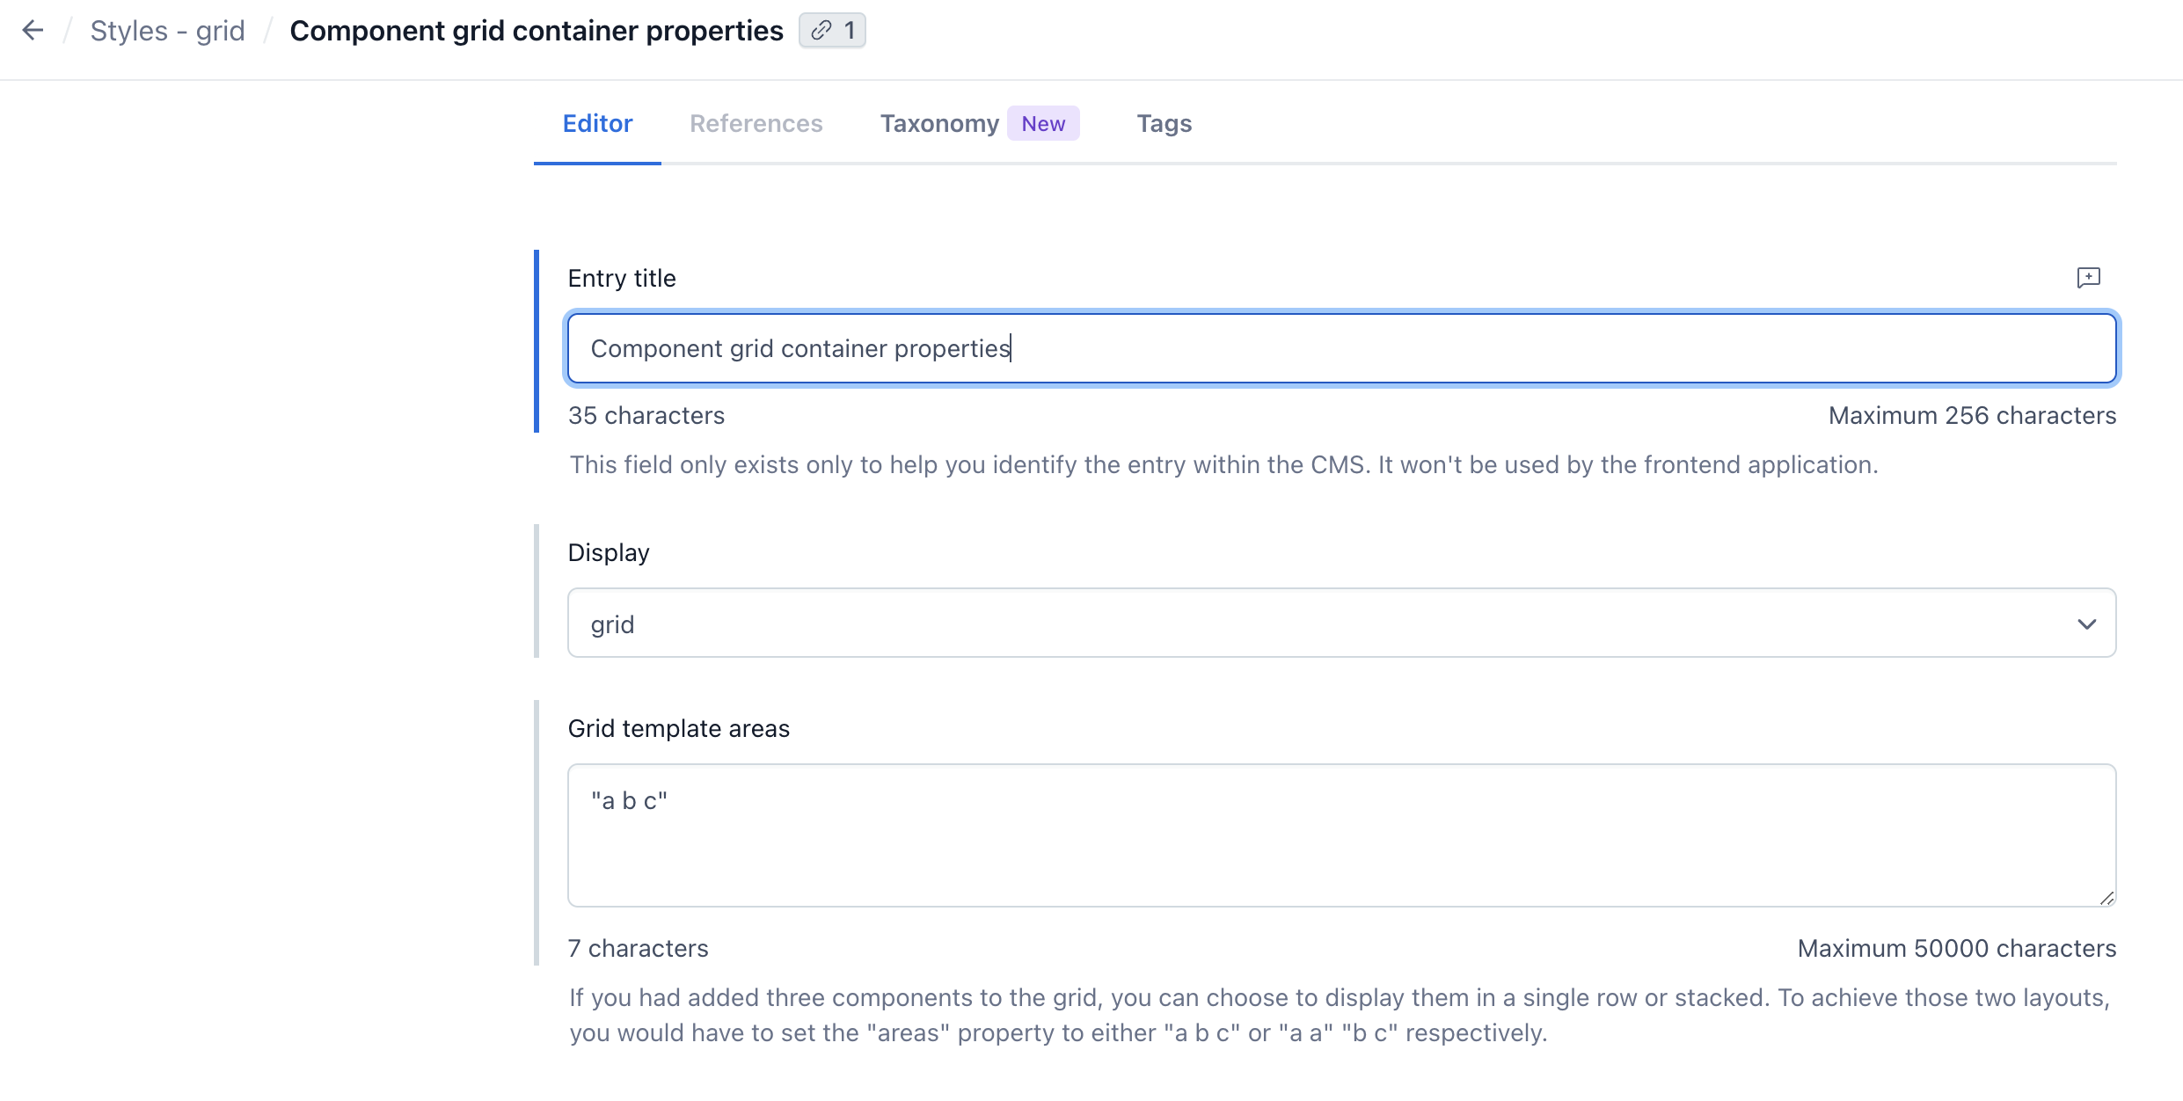Image resolution: width=2183 pixels, height=1101 pixels.
Task: Select the Tags tab
Action: tap(1165, 123)
